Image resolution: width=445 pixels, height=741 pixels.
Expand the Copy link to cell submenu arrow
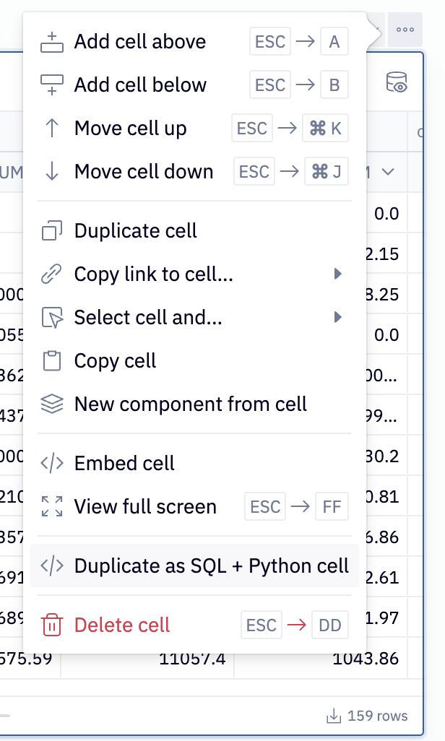point(337,274)
